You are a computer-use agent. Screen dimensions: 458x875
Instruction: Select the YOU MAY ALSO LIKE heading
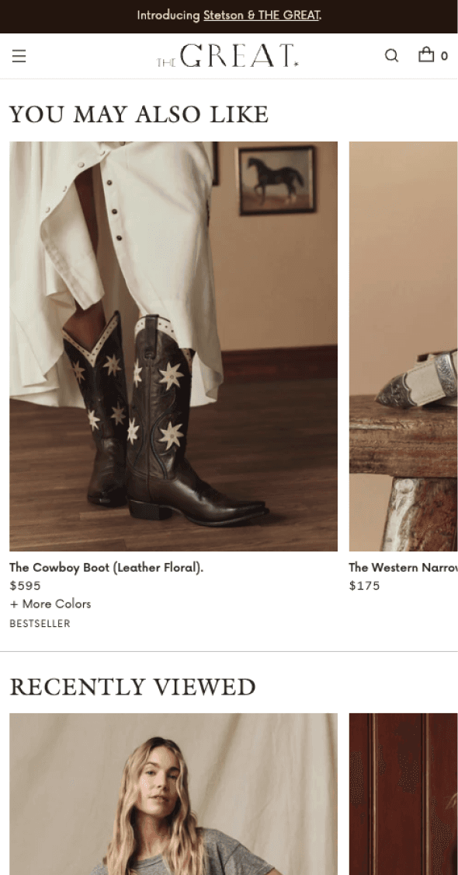pos(139,114)
